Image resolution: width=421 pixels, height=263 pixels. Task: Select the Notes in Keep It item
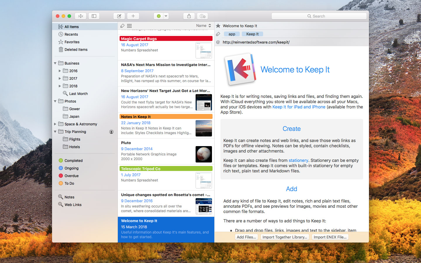point(166,125)
